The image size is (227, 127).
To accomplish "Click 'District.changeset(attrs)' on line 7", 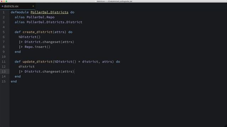I will (x=49, y=42).
